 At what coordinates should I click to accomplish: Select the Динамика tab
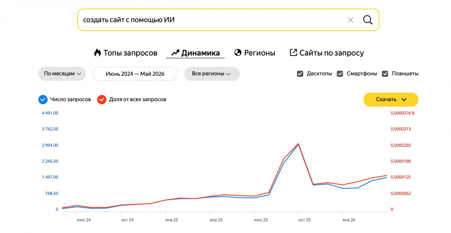point(195,53)
